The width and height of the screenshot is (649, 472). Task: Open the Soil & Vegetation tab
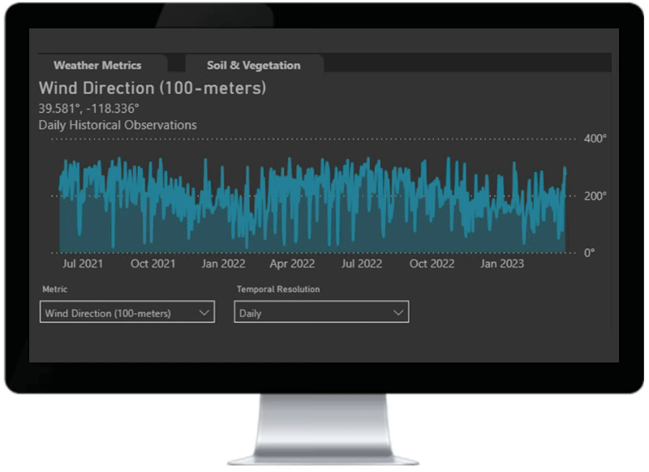254,65
